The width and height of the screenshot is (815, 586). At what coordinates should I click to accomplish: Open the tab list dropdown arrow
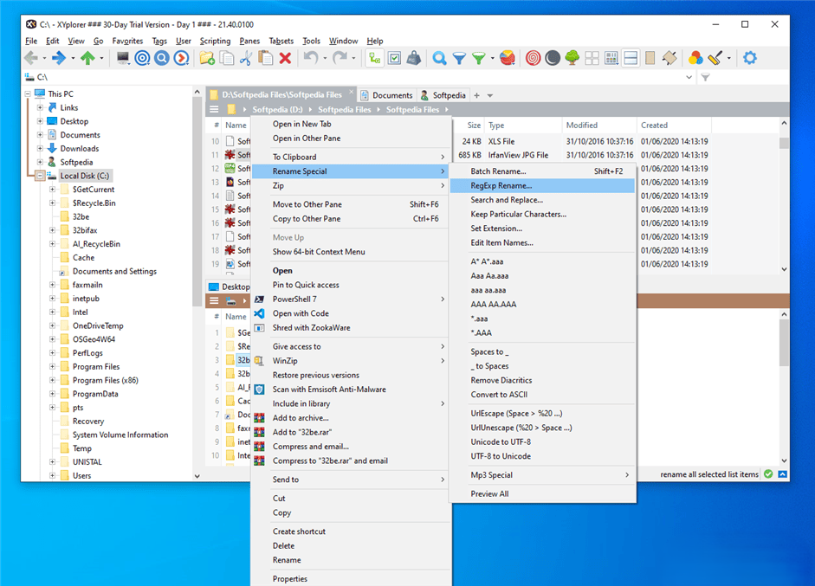[x=489, y=95]
